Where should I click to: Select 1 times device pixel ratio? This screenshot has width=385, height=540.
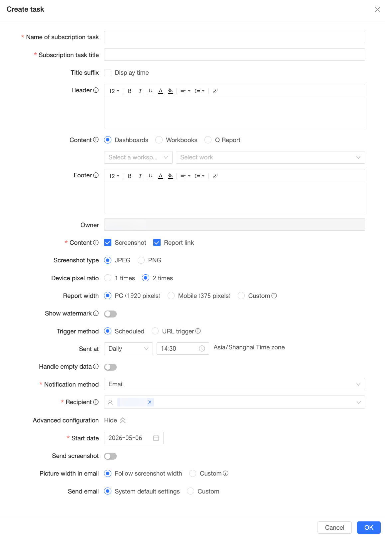point(108,278)
